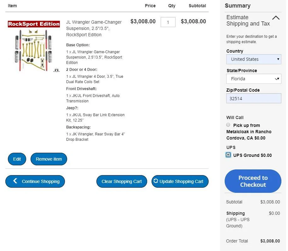Click the Metalcloak logo on product image
This screenshot has height=251, width=288.
point(56,70)
